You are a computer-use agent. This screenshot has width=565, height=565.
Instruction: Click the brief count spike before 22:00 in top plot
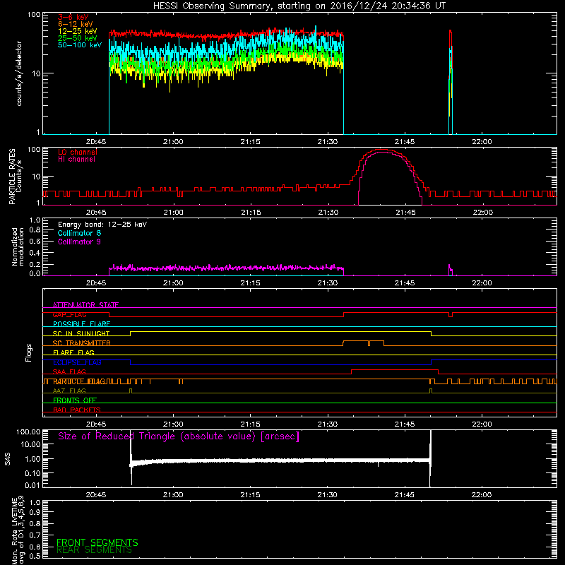pyautogui.click(x=451, y=81)
